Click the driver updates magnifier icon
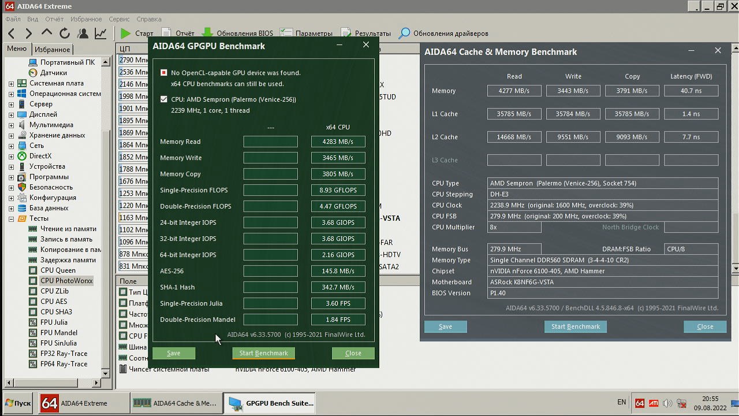This screenshot has height=416, width=739. coord(405,34)
